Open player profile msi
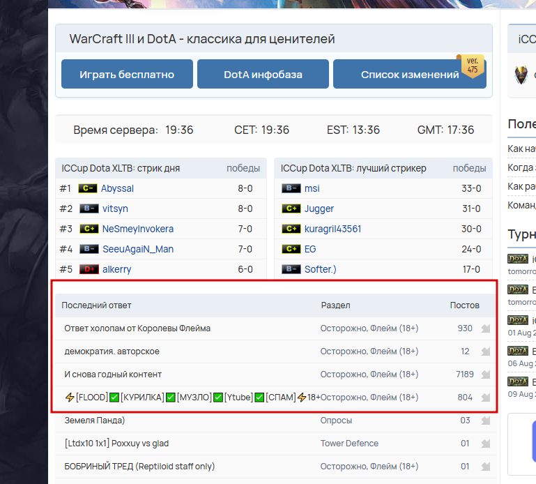 coord(312,188)
